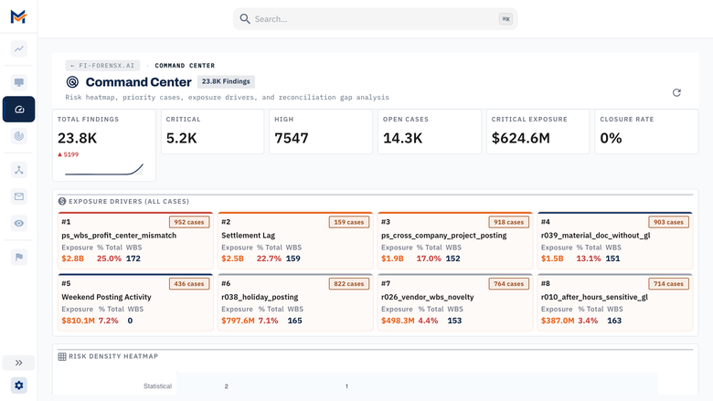Screen dimensions: 713x401
Task: Open Weekend Posting Activity driver card
Action: (135, 302)
